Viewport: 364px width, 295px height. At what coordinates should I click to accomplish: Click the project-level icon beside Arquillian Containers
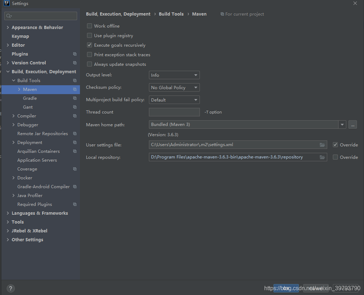75,151
